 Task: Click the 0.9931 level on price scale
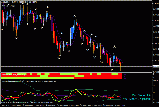pyautogui.click(x=156, y=72)
